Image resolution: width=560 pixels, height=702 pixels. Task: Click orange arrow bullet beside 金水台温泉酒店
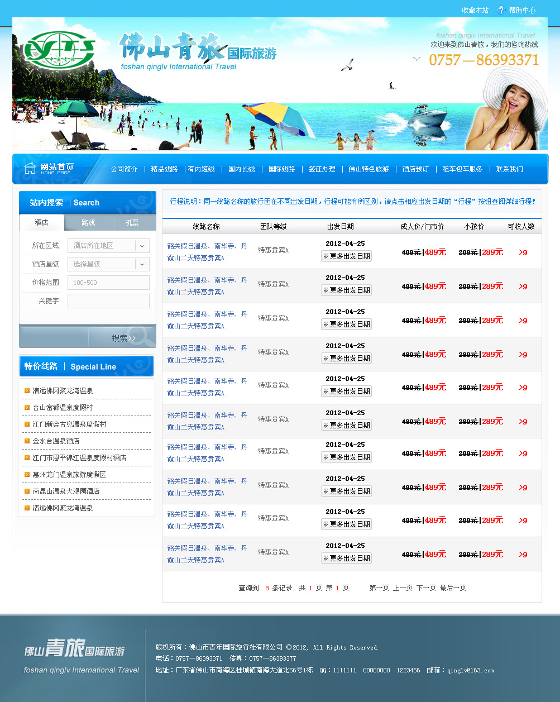click(x=27, y=441)
